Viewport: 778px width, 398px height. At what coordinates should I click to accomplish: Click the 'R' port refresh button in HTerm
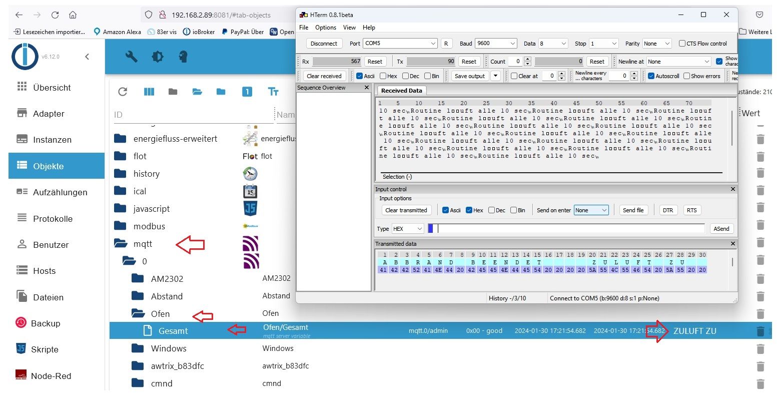pos(446,44)
